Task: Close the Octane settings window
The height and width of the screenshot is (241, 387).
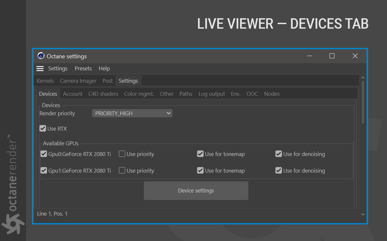Action: click(x=355, y=56)
